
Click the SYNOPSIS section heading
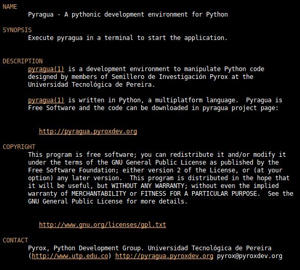point(17,30)
